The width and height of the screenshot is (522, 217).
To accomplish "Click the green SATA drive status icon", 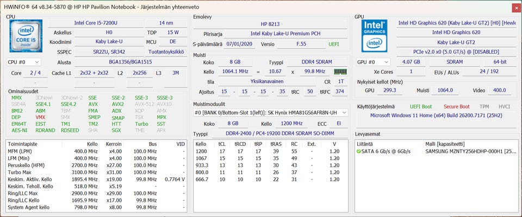I will coord(359,151).
